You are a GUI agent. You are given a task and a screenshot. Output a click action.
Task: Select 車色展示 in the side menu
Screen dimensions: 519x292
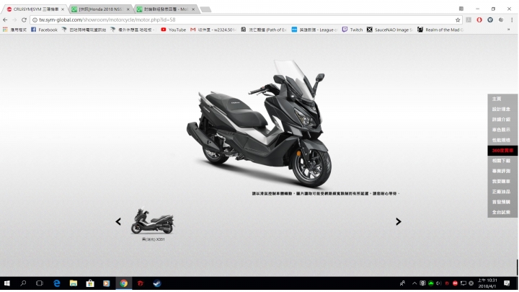pyautogui.click(x=502, y=130)
